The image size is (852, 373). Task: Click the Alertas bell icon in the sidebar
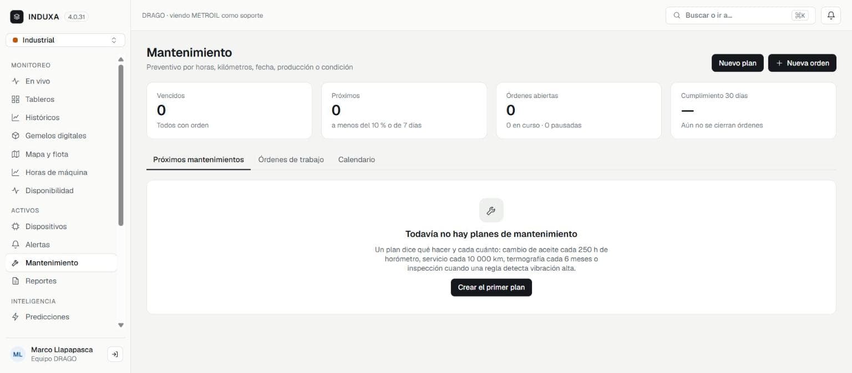point(16,245)
